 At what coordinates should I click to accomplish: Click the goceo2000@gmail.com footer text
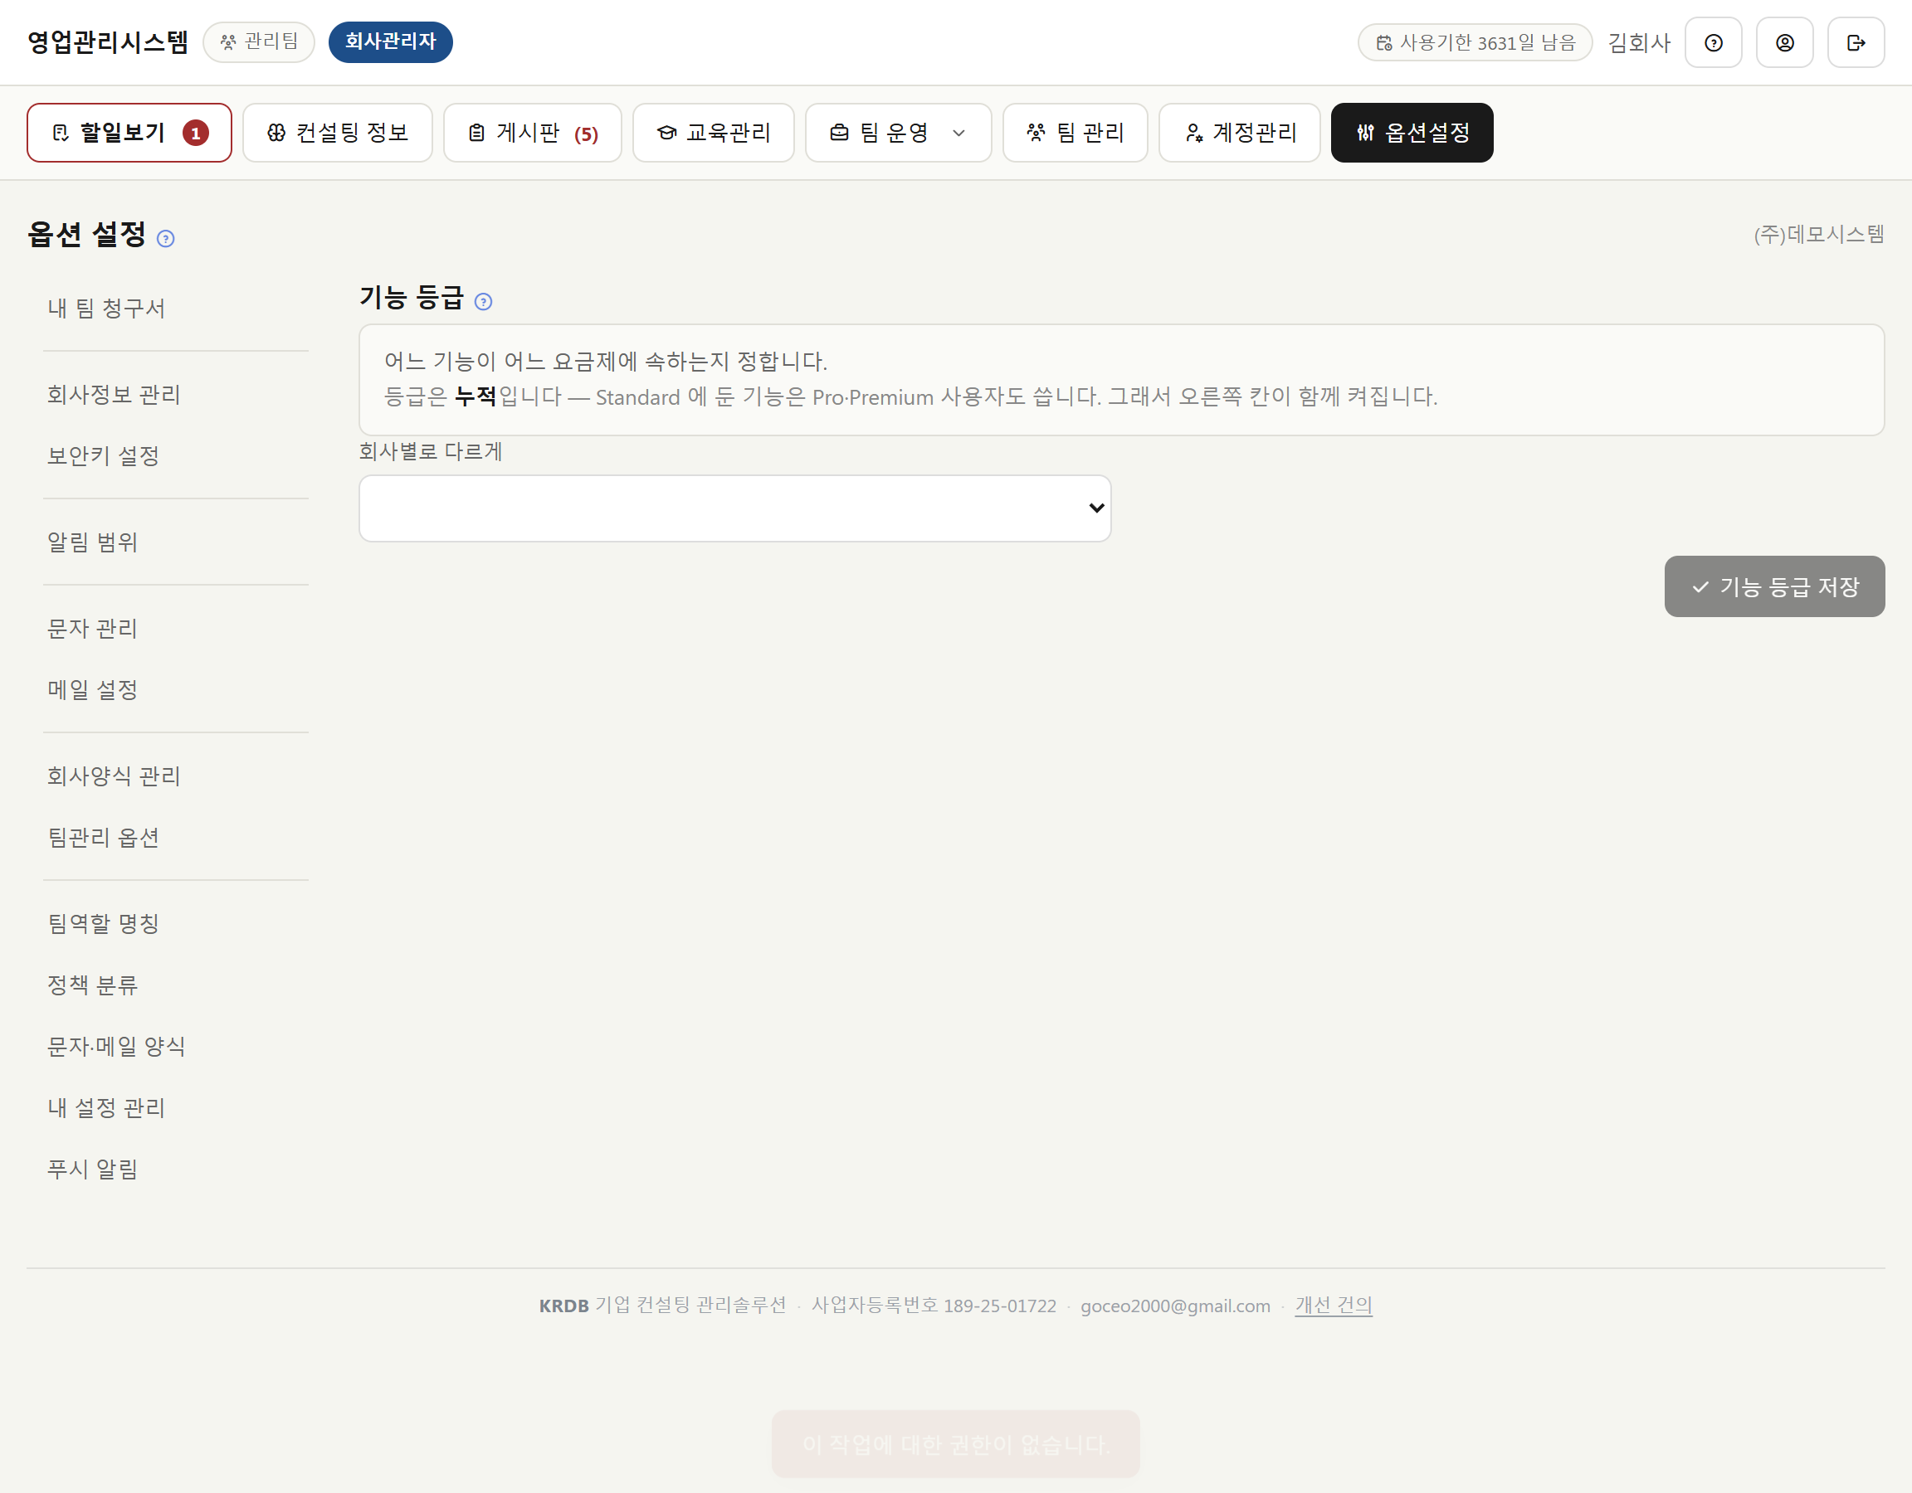[1175, 1306]
